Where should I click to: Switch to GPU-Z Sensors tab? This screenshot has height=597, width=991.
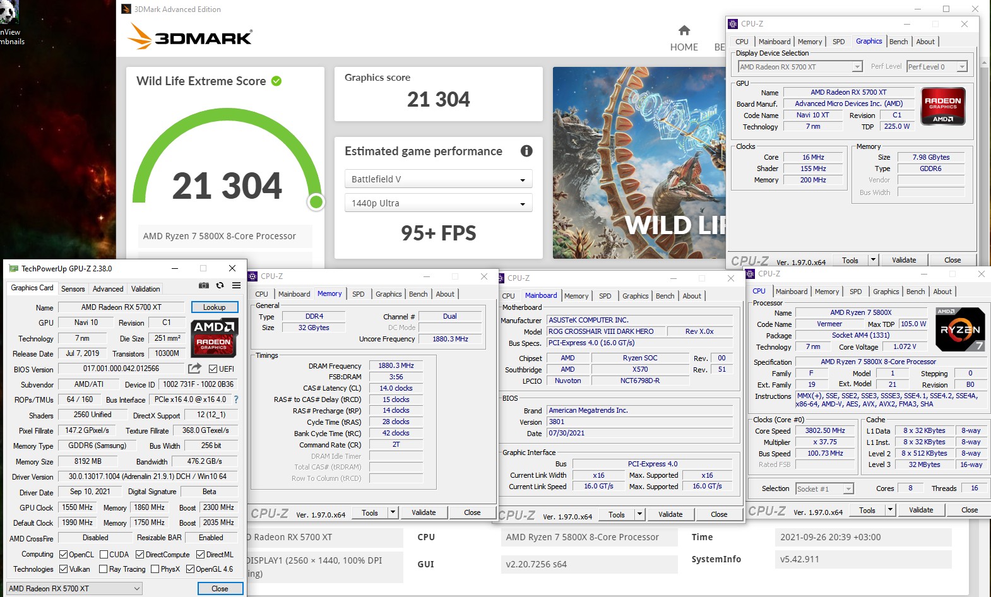73,289
